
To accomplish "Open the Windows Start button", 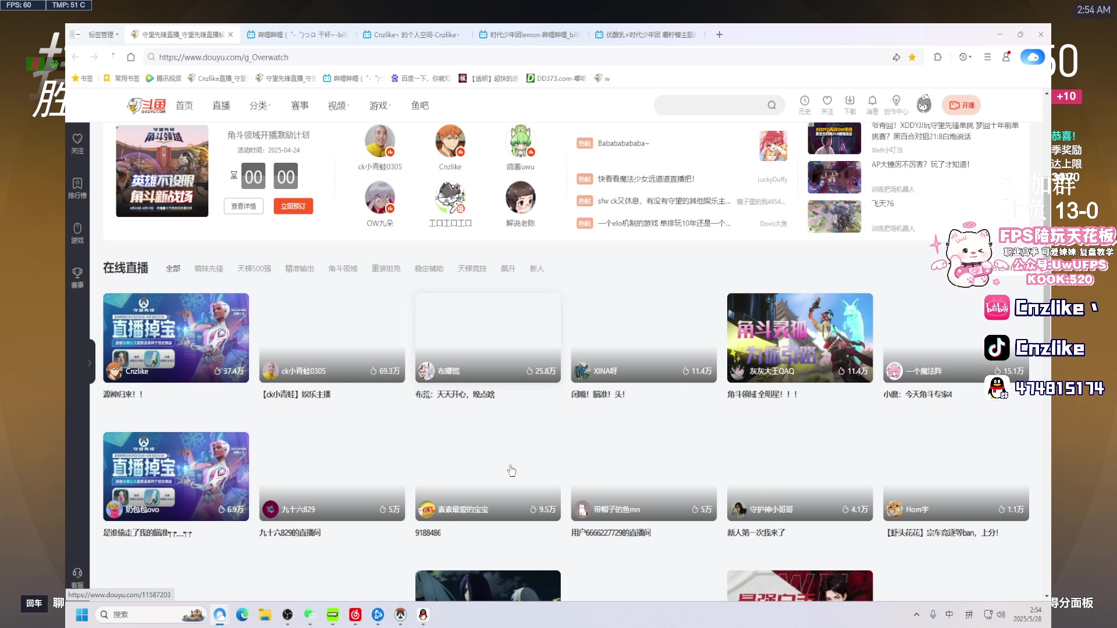I will click(82, 615).
